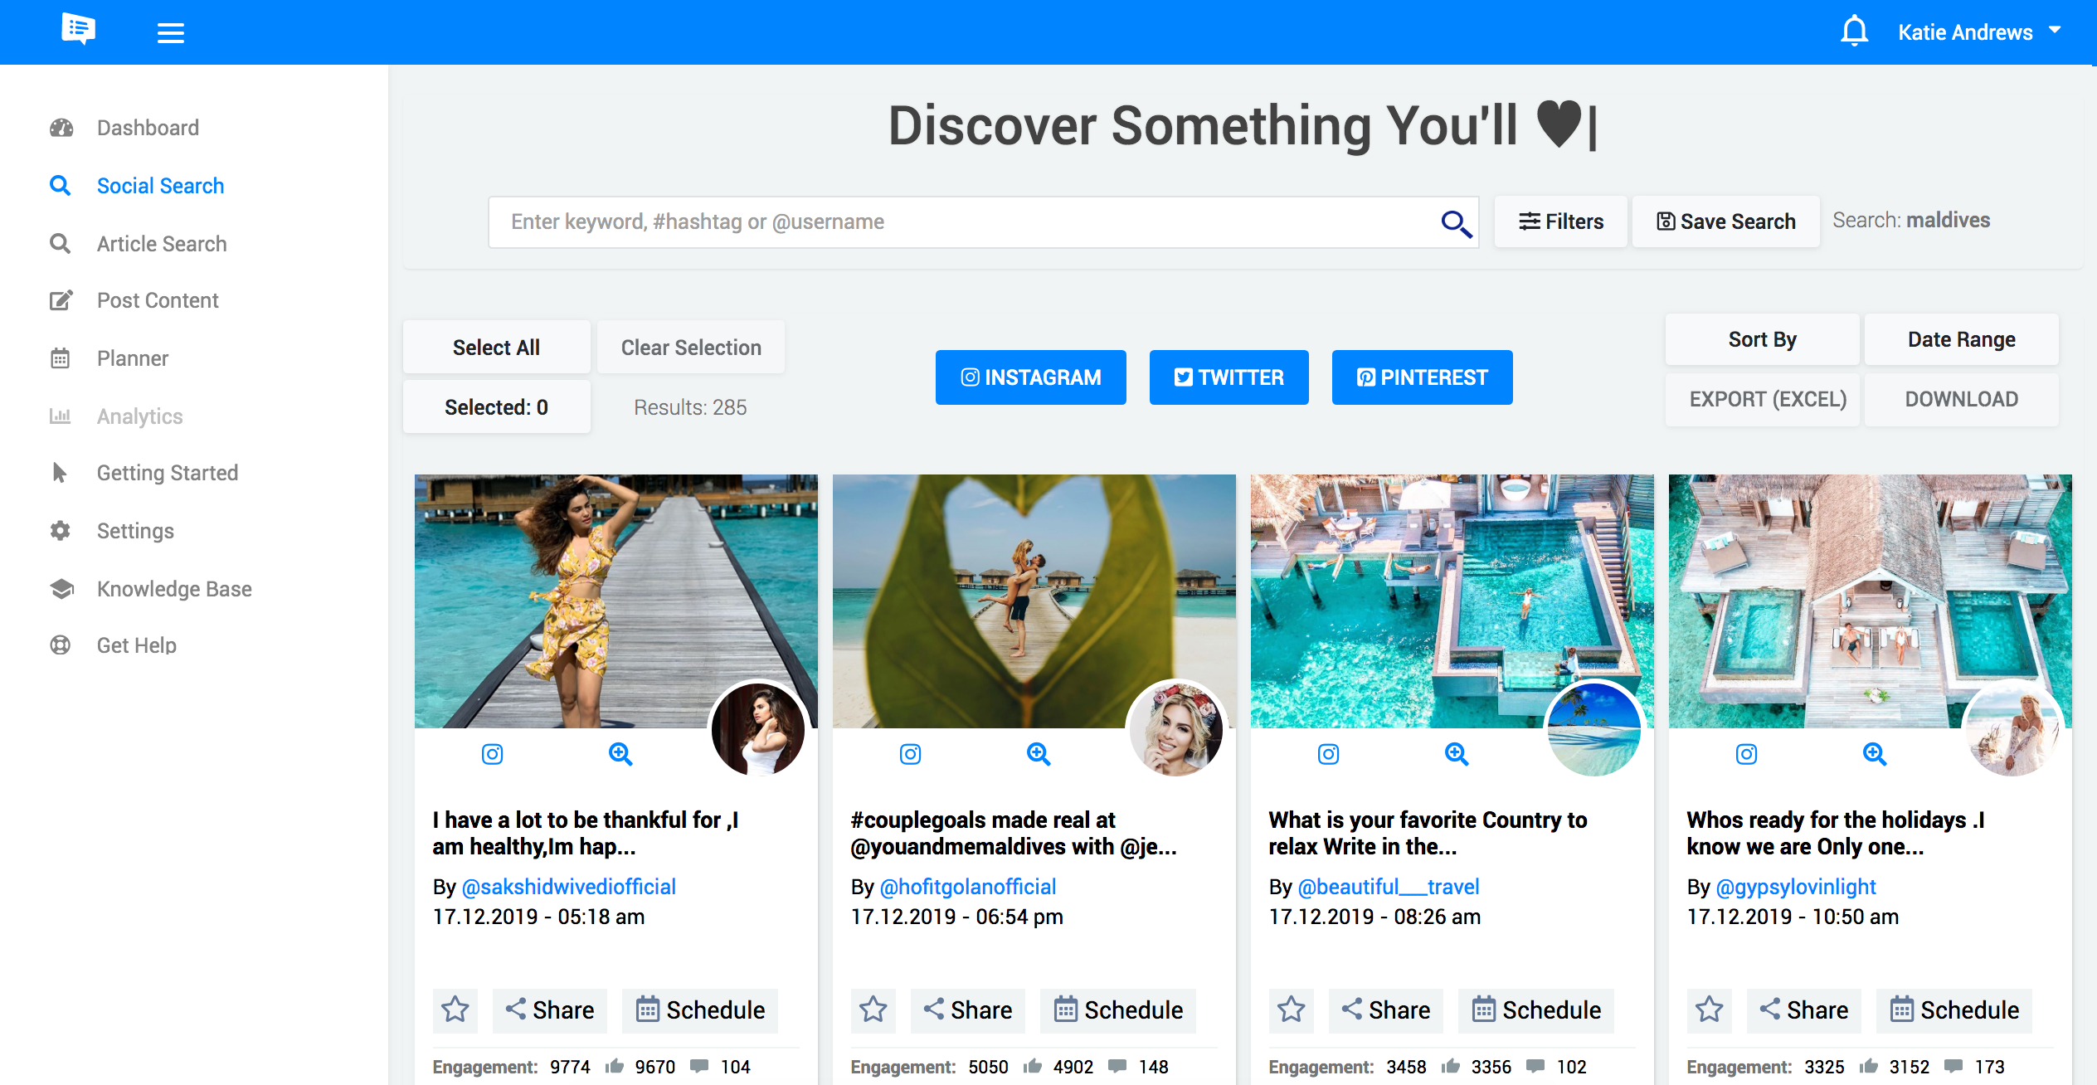Click the zoom icon on beautiful__travel post

click(x=1457, y=754)
